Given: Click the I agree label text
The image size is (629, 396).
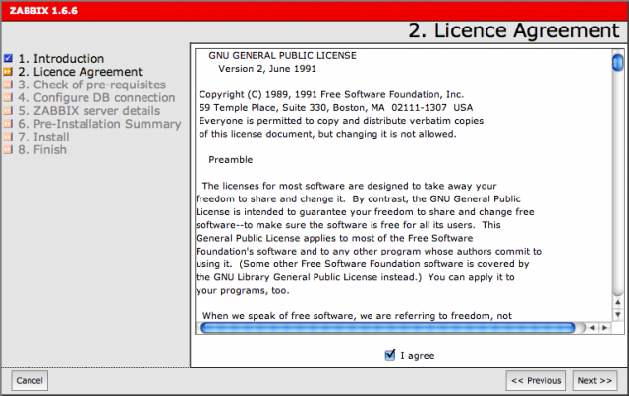Looking at the screenshot, I should 417,356.
